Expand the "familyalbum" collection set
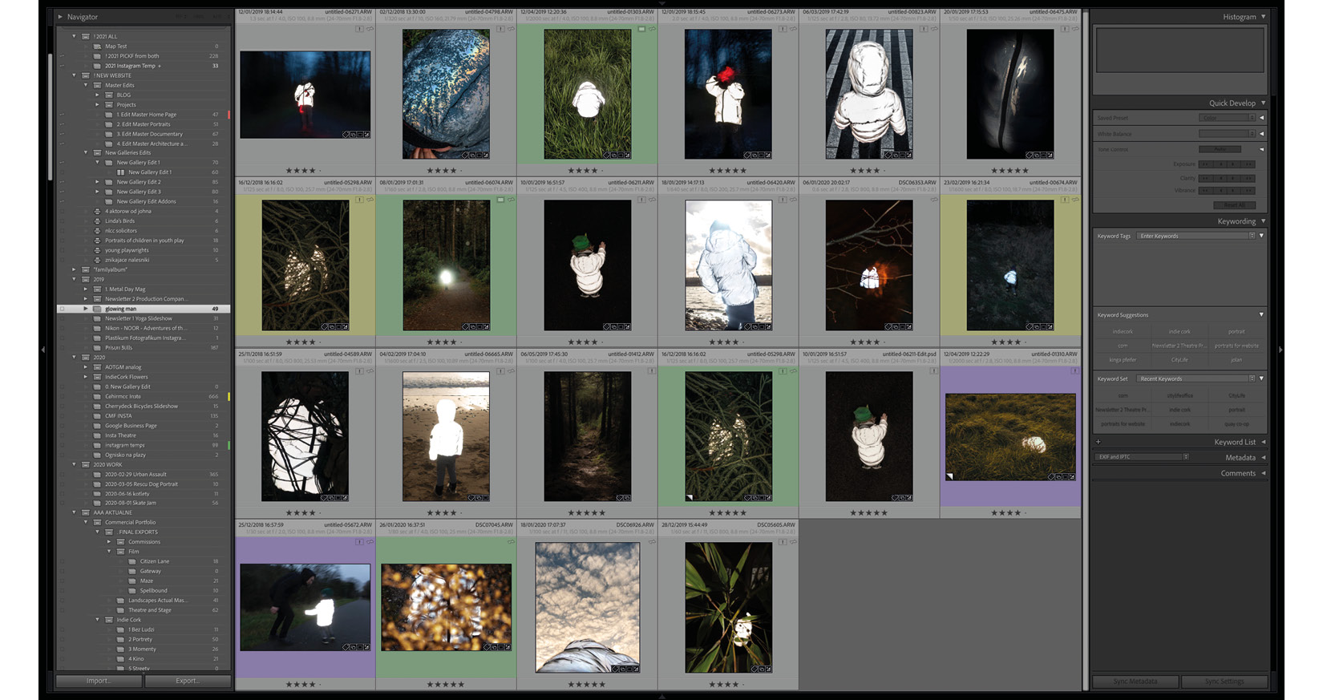1323x700 pixels. point(75,270)
